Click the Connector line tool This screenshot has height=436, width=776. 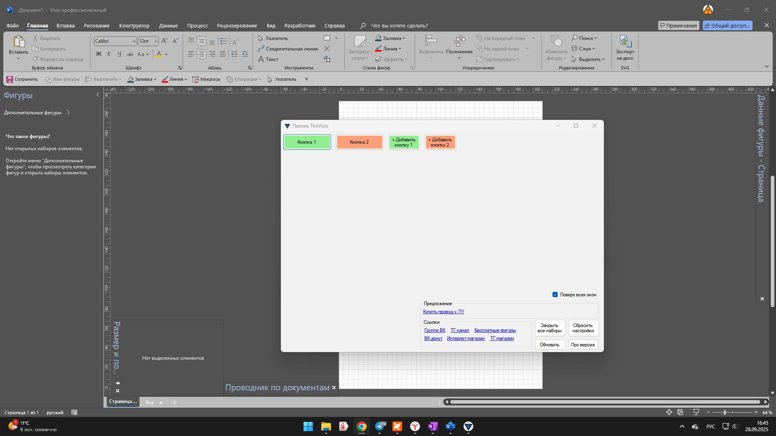pyautogui.click(x=288, y=49)
